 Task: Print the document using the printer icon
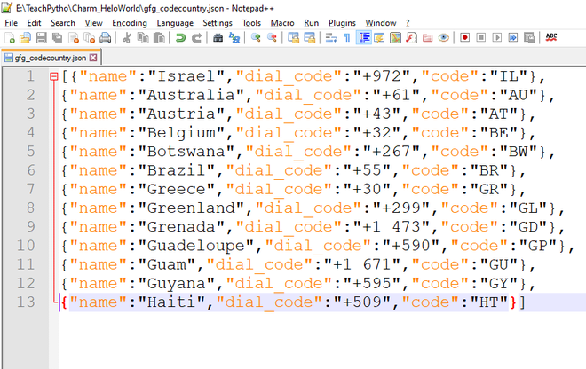[105, 38]
